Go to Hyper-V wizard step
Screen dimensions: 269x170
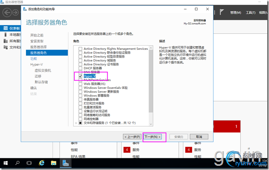[36, 64]
